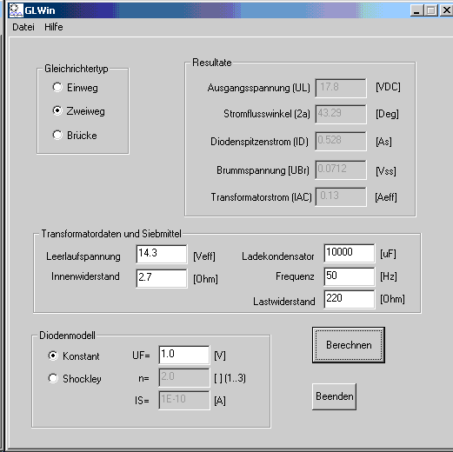Close the GLWin window
The height and width of the screenshot is (452, 453).
[446, 10]
